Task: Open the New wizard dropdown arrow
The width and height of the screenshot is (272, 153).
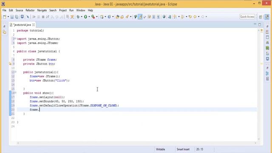Action: 8,17
